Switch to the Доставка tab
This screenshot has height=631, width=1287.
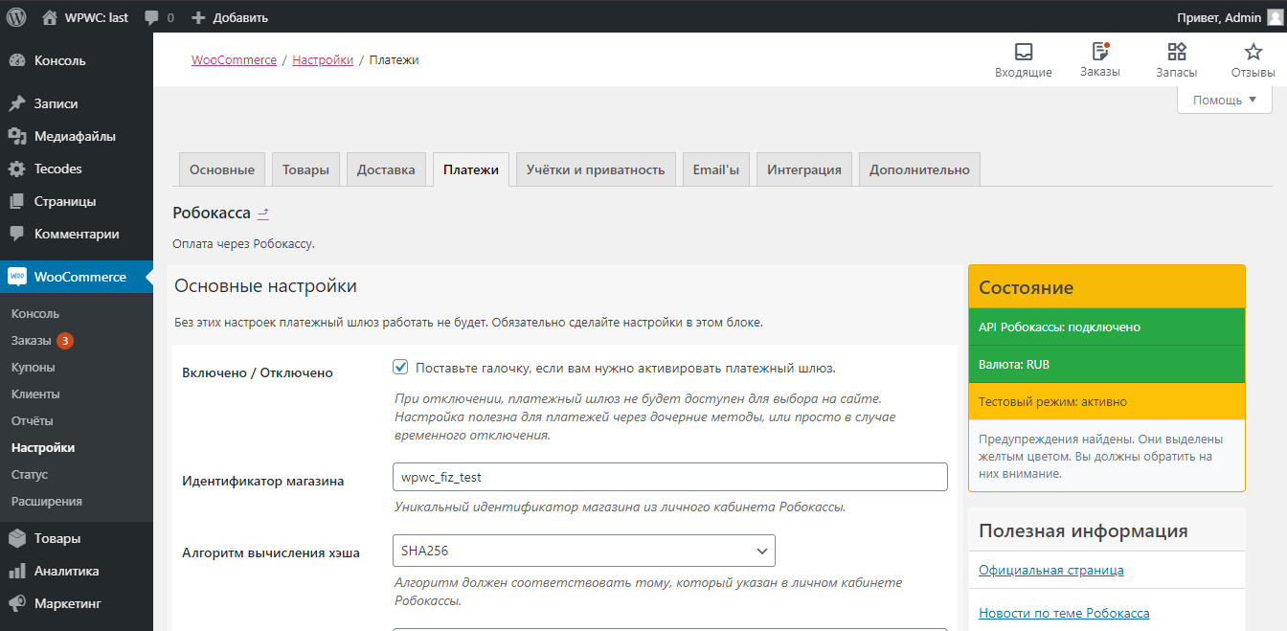coord(386,169)
